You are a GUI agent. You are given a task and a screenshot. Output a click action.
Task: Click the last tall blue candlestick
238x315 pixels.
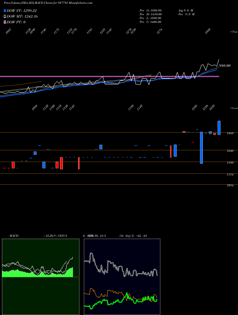219,128
